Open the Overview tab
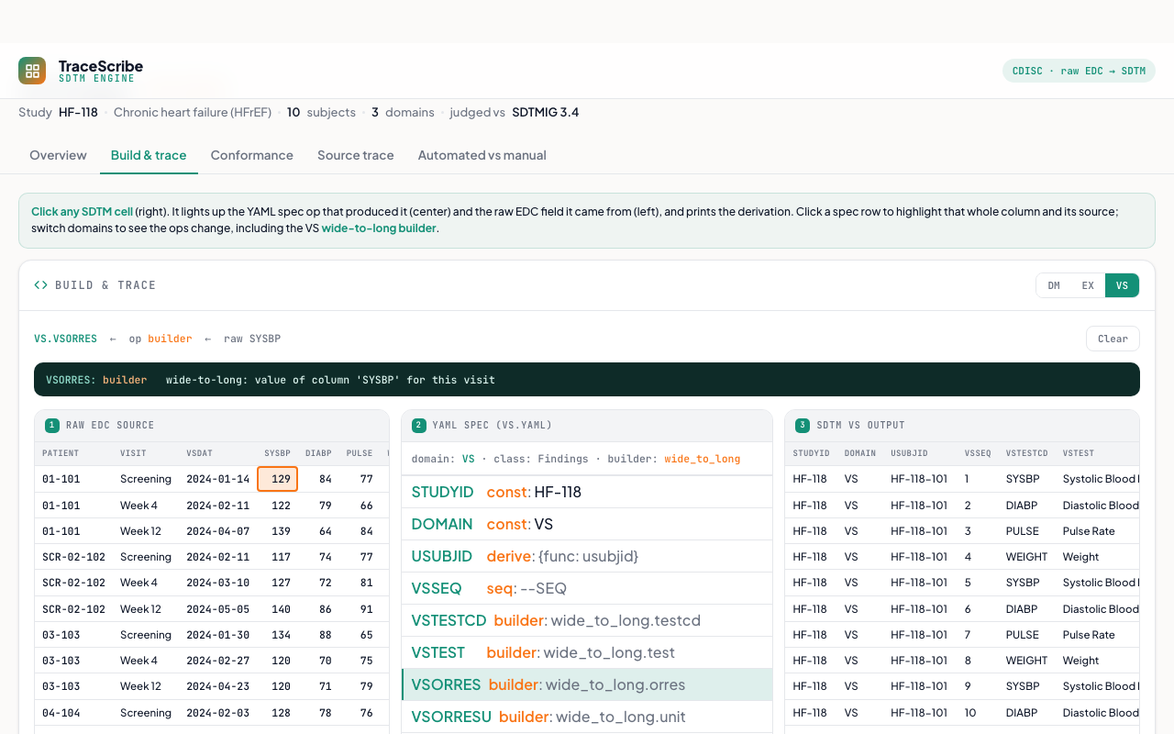Image resolution: width=1174 pixels, height=734 pixels. (x=58, y=155)
